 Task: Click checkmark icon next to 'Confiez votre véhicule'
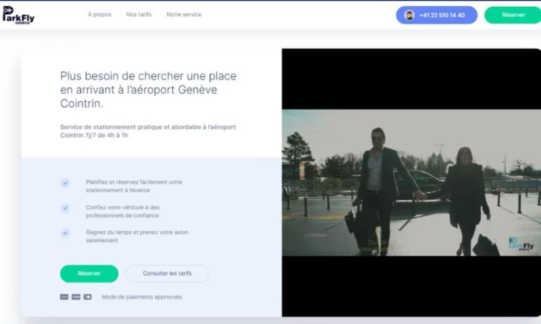[65, 208]
